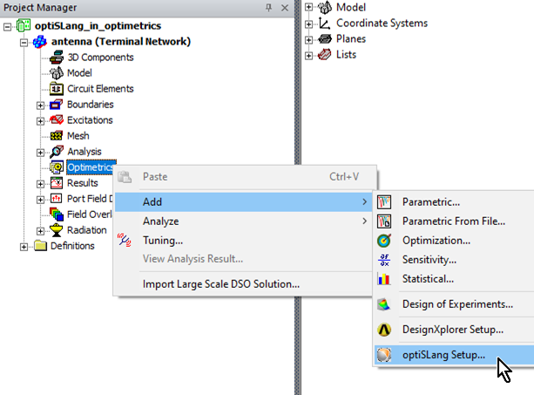Click the Coordinate Systems axes icon

click(x=325, y=24)
